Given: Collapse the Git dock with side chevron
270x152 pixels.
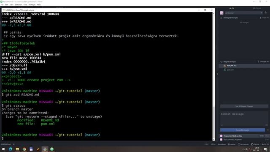Looking at the screenshot, I should tap(218, 74).
